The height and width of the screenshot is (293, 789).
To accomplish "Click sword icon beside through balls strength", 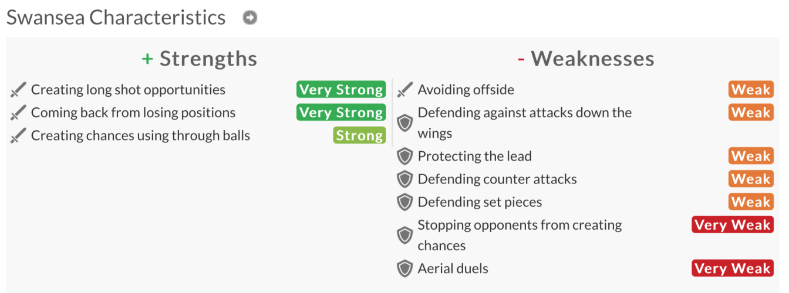I will [x=19, y=136].
